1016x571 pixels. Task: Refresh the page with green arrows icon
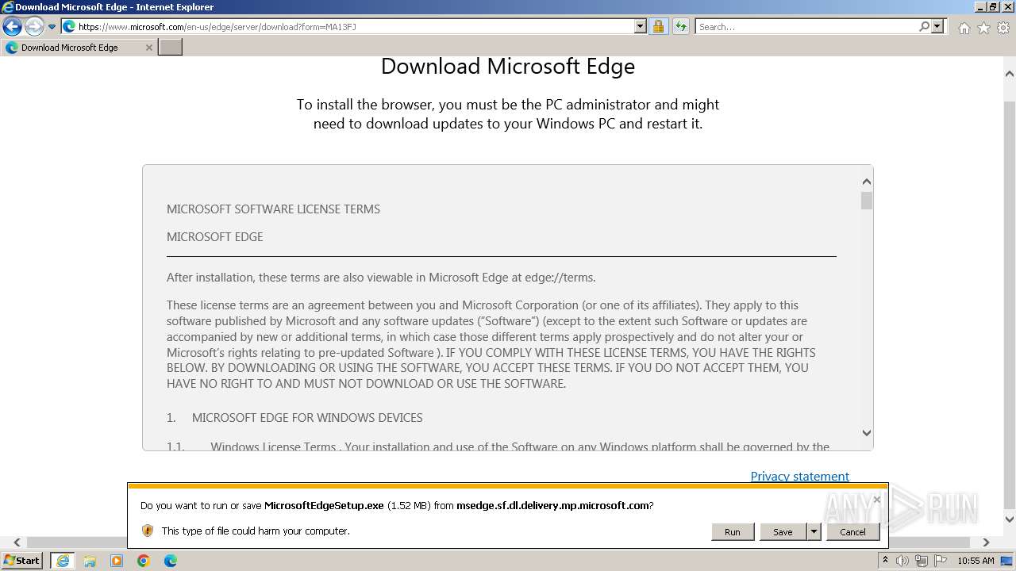681,27
